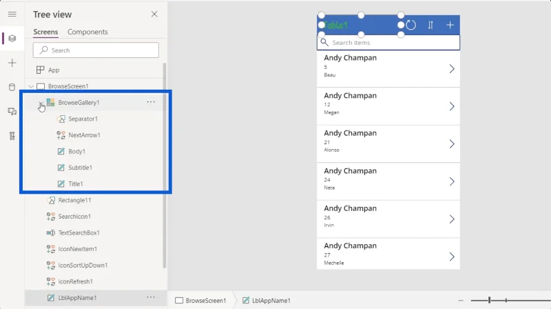Open the Irvin record arrow
The image size is (551, 309).
452,219
